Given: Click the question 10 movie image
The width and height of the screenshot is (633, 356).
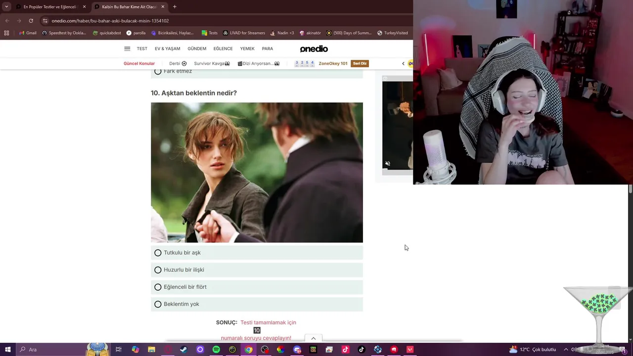Looking at the screenshot, I should click(x=257, y=173).
